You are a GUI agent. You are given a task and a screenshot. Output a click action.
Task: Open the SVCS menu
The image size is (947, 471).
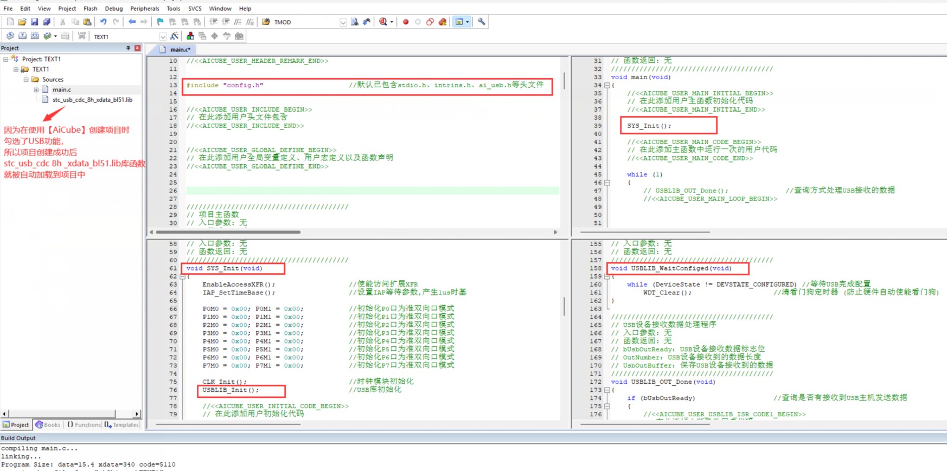195,9
